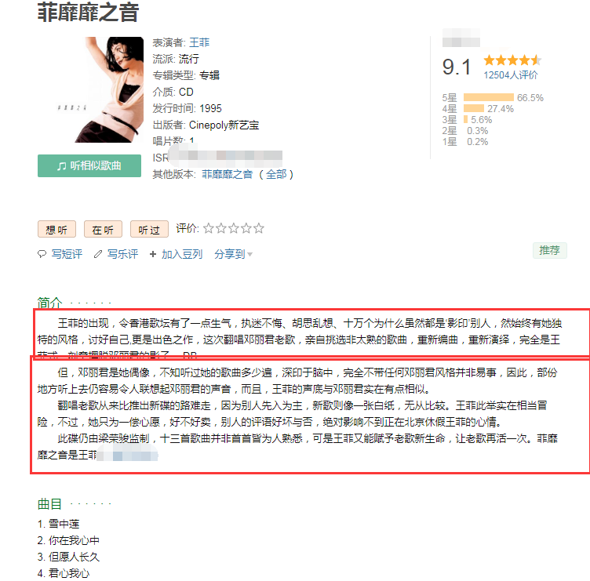Open performer 王菲 link
Image resolution: width=590 pixels, height=581 pixels.
click(x=199, y=42)
